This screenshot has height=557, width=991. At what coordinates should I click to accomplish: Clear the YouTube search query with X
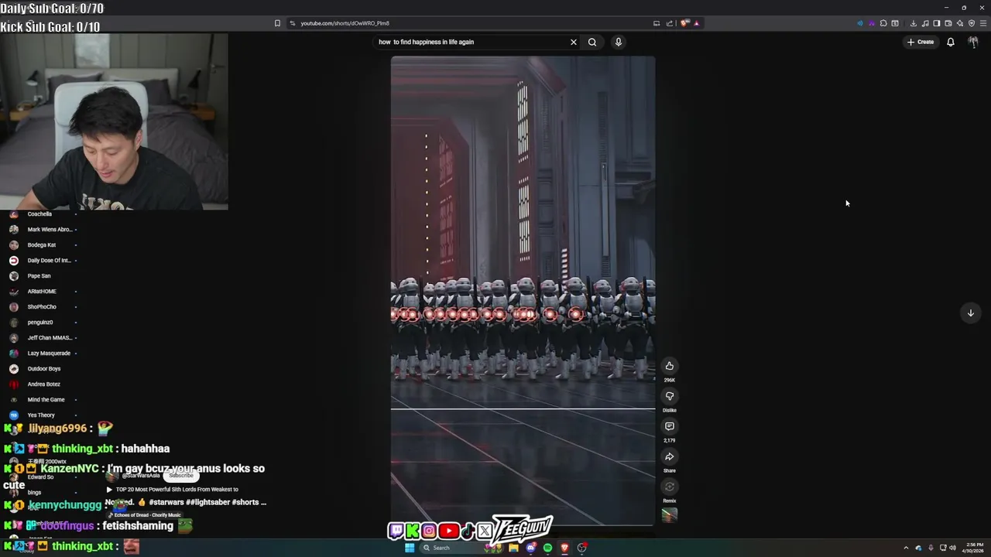(x=574, y=42)
